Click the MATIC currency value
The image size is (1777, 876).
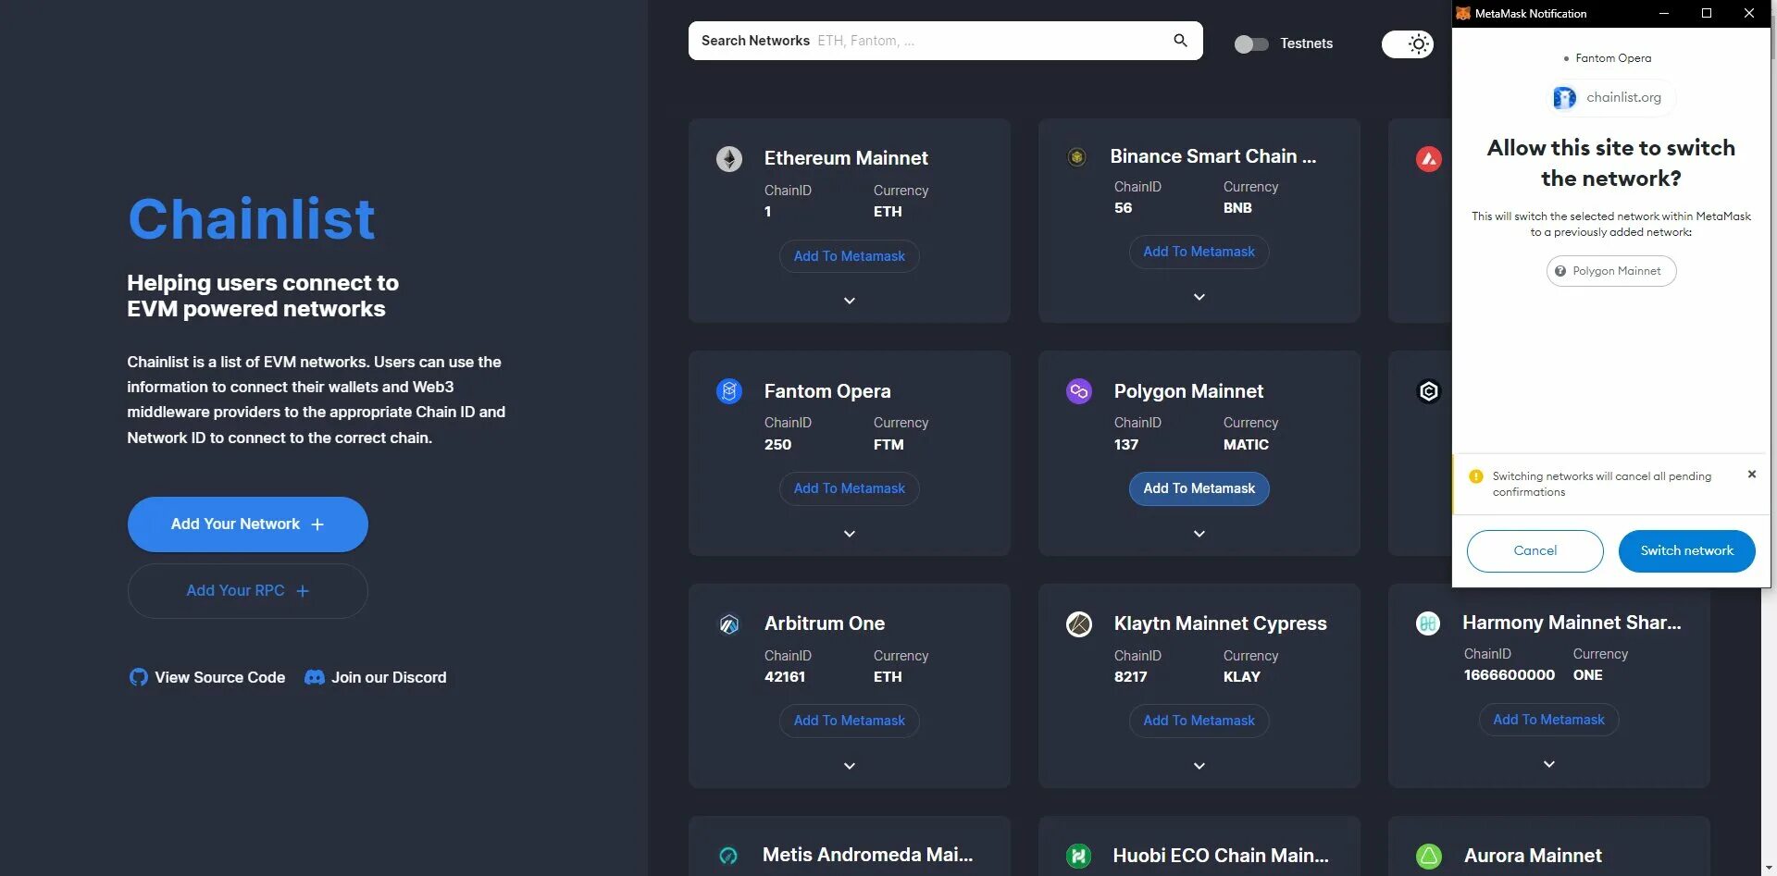[1246, 445]
